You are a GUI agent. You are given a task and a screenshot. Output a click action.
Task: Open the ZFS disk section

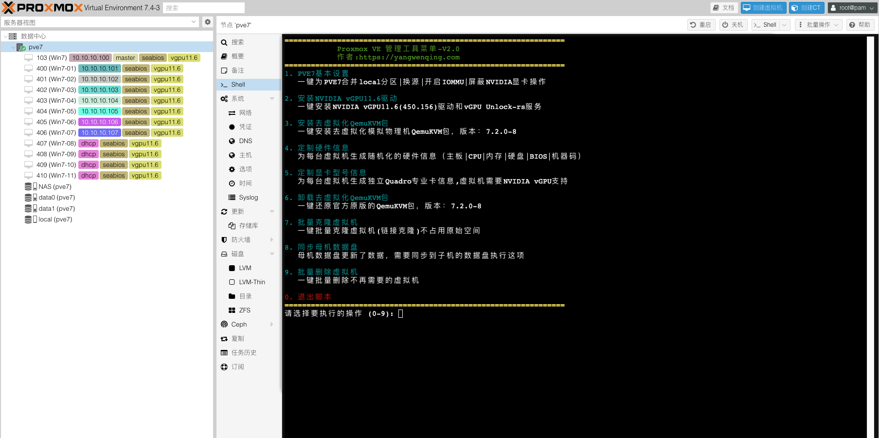(x=244, y=310)
